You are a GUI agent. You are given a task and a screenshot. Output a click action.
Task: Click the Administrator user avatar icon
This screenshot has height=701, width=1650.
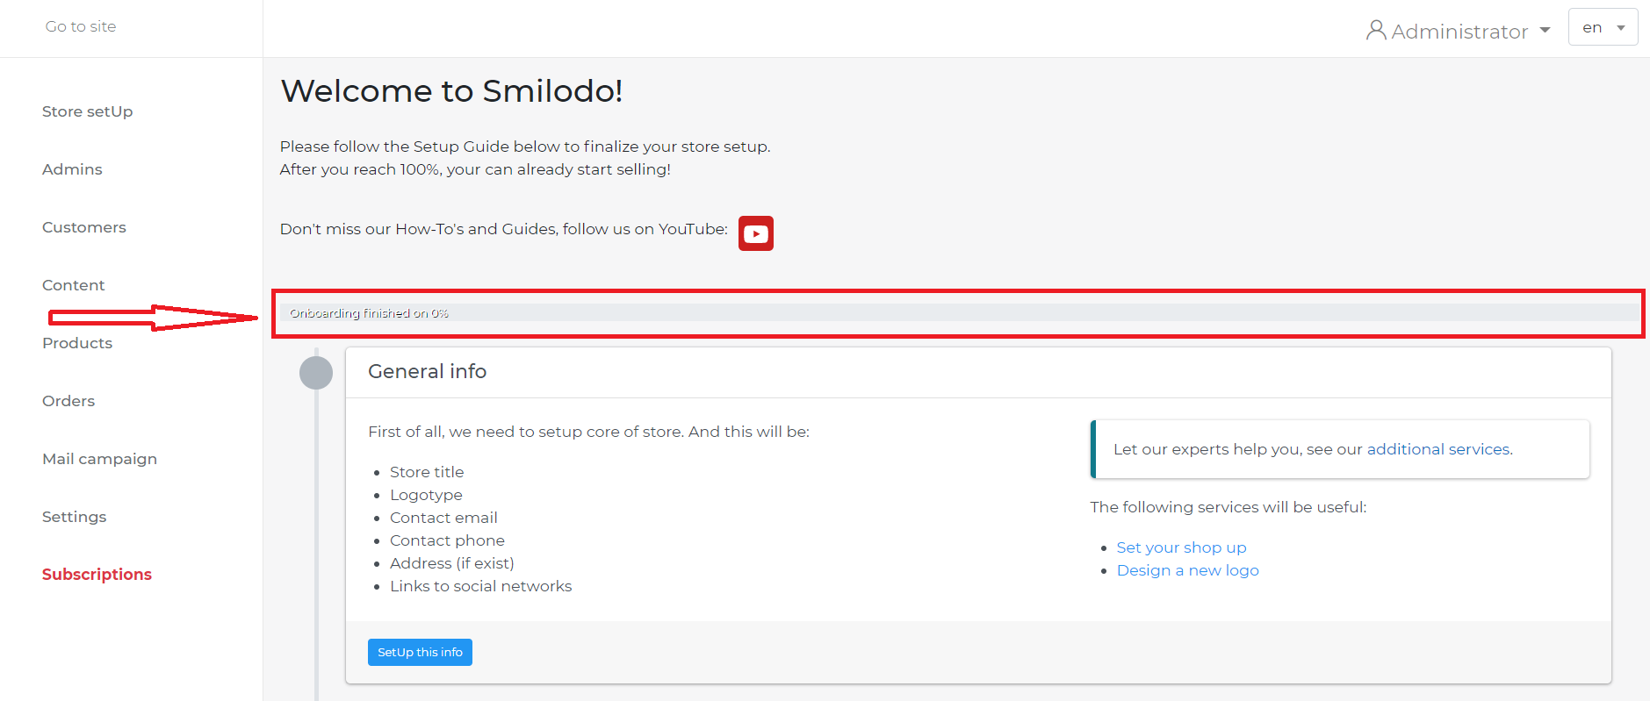[x=1376, y=31]
